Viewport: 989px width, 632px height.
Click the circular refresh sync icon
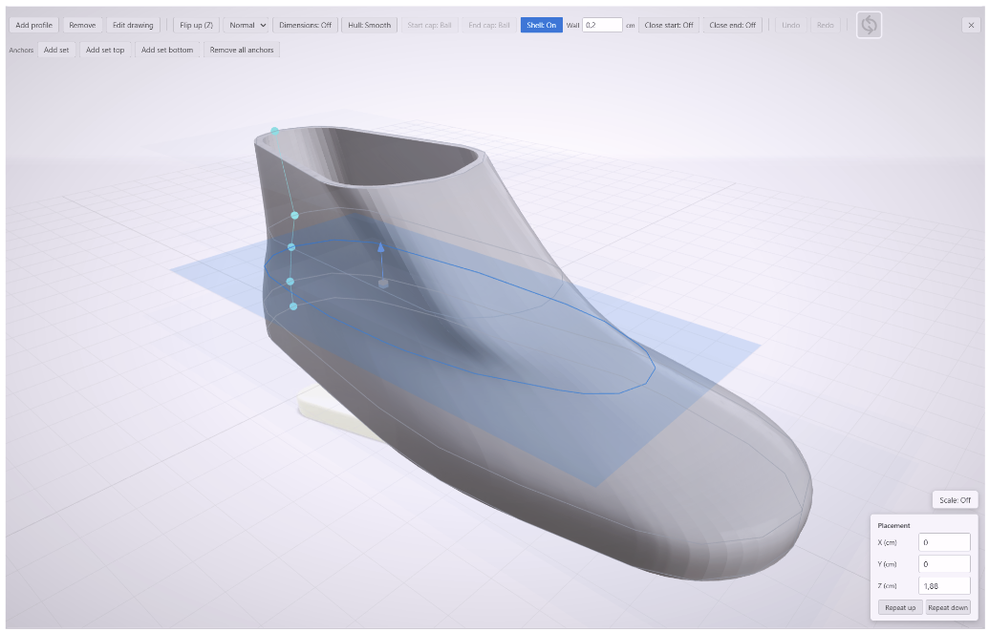click(870, 25)
